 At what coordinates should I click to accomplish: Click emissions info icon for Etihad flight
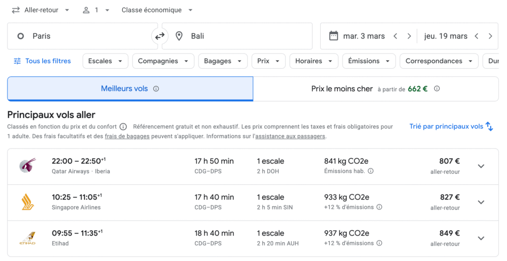click(379, 243)
